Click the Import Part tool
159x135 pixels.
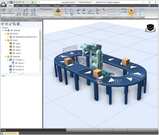(x=72, y=12)
